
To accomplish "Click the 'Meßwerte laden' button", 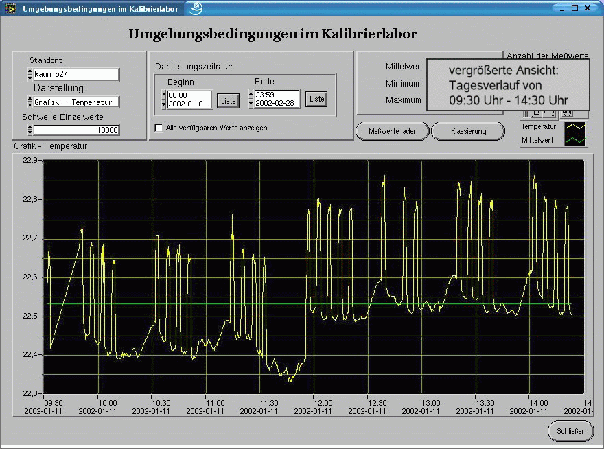I will click(393, 131).
